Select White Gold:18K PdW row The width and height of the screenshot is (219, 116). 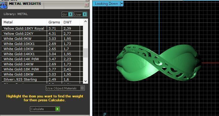[42, 69]
